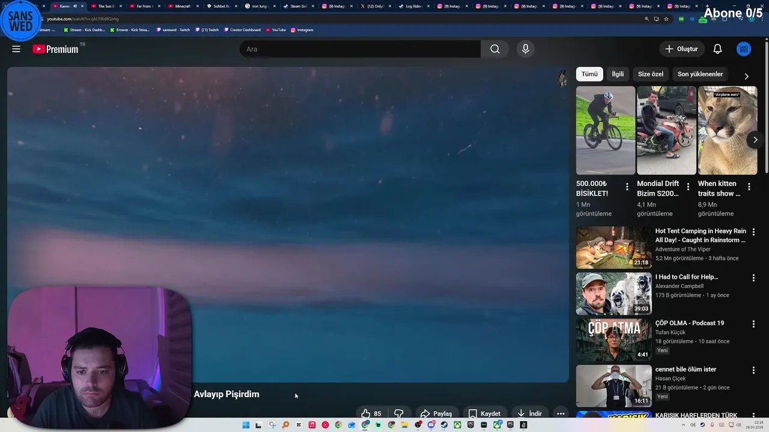Open Xbox app from the taskbar

pos(457,425)
